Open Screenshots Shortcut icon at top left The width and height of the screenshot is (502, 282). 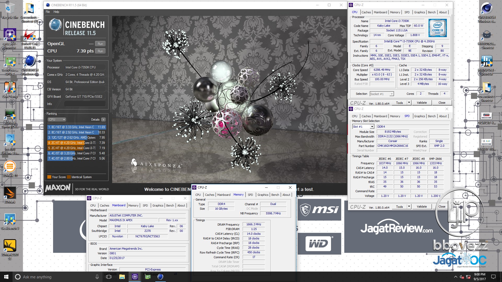coord(29,13)
